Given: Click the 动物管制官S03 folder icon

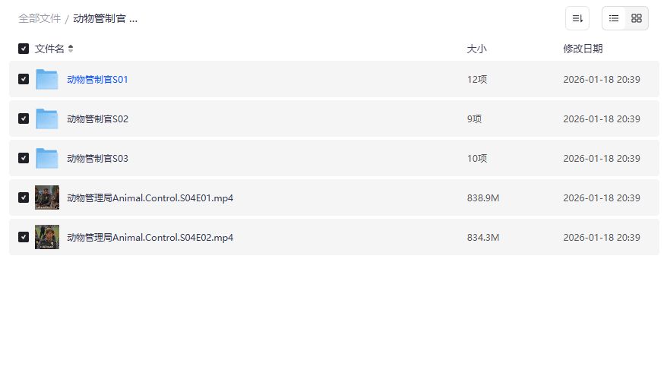Looking at the screenshot, I should [x=47, y=158].
